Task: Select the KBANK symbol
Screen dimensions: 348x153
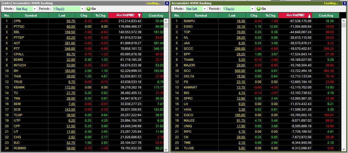Action: pyautogui.click(x=19, y=87)
